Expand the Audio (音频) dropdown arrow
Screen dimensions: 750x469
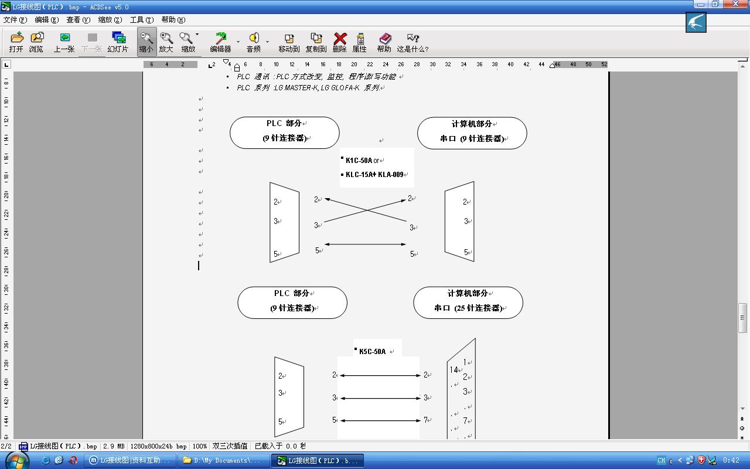coord(267,42)
